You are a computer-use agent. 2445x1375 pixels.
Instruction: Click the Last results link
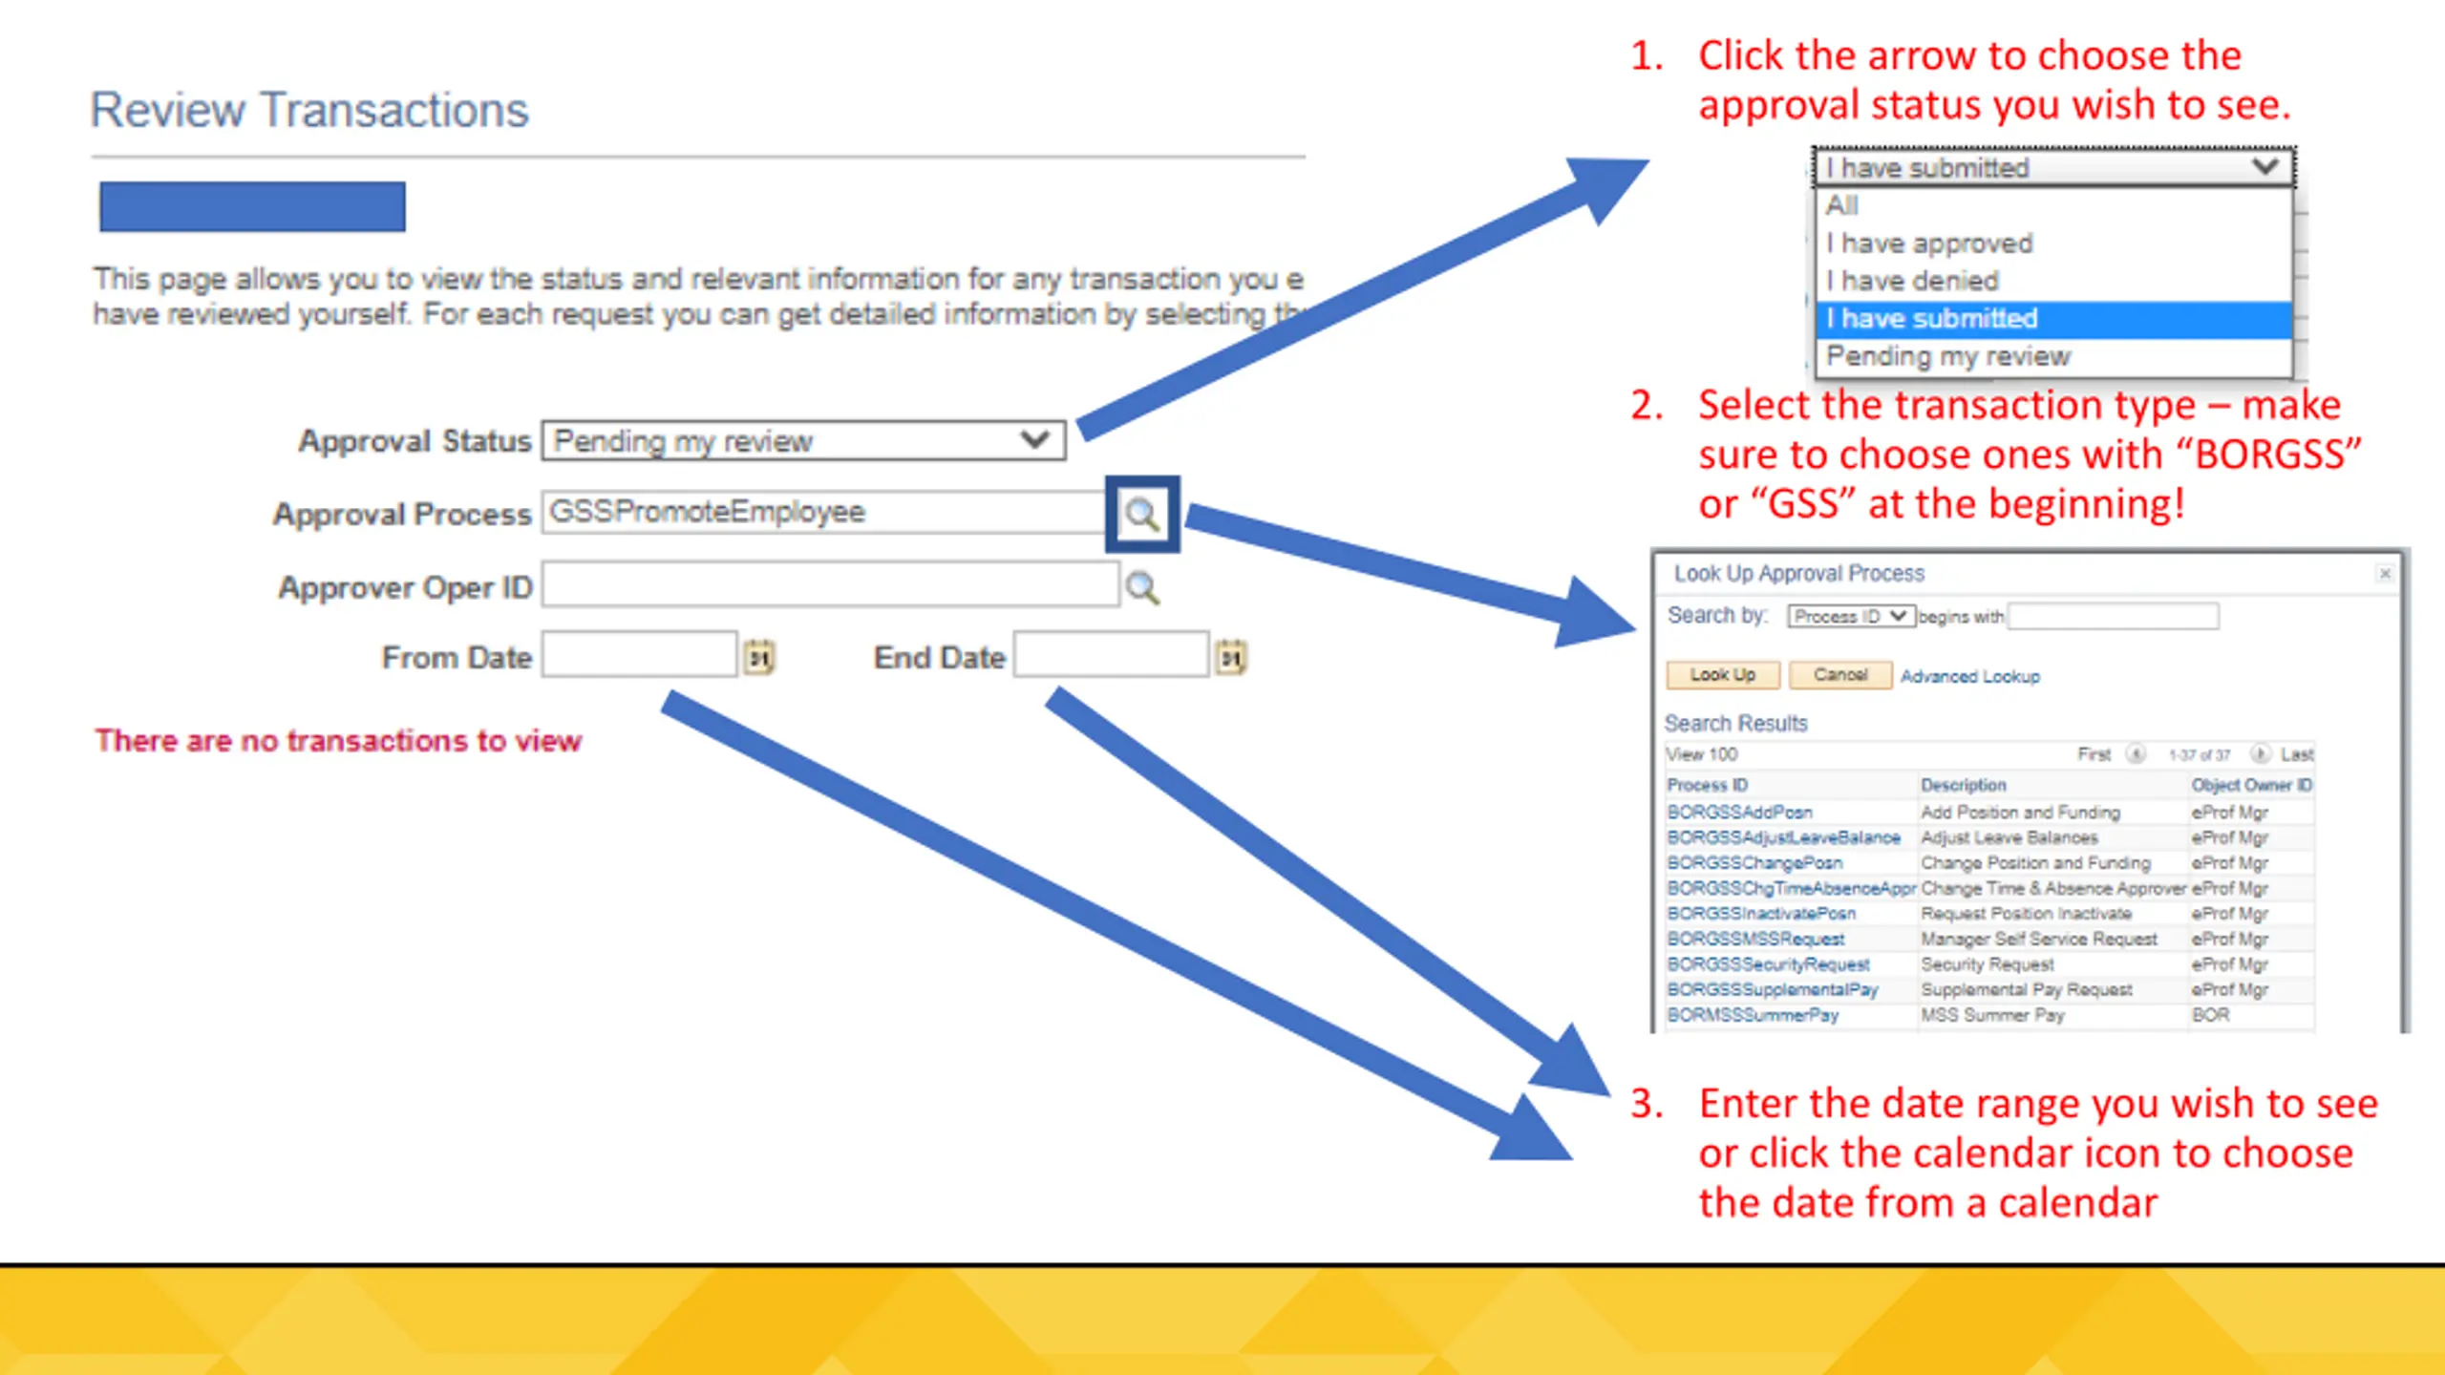coord(2297,754)
